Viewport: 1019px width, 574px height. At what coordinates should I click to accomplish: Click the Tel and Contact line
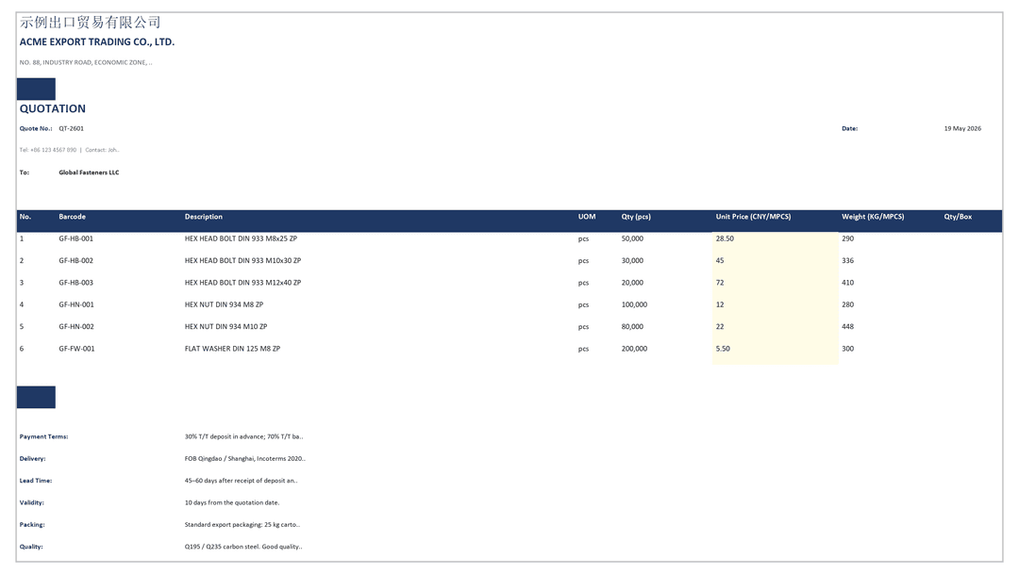(70, 150)
